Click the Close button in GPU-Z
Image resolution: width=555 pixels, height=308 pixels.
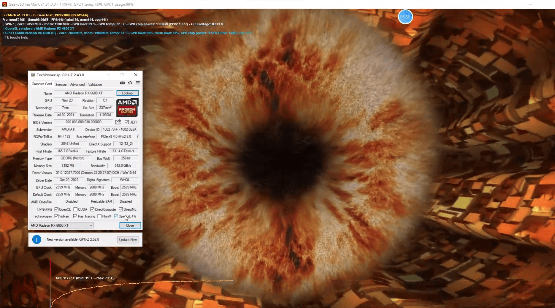(x=130, y=225)
